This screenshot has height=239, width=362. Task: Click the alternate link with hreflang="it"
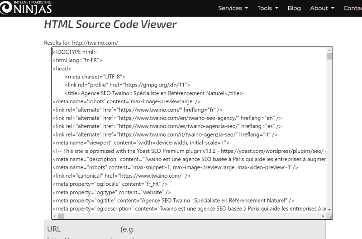165,134
